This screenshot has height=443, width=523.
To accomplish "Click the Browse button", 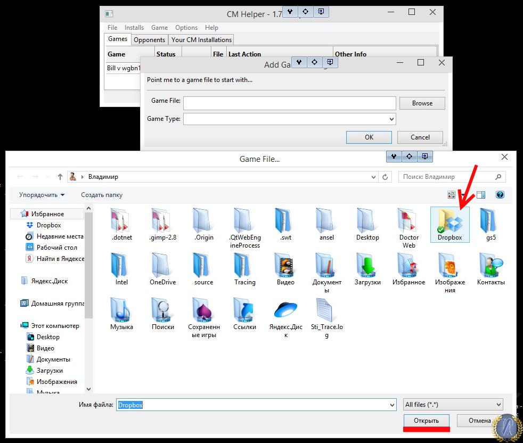I will pos(422,103).
